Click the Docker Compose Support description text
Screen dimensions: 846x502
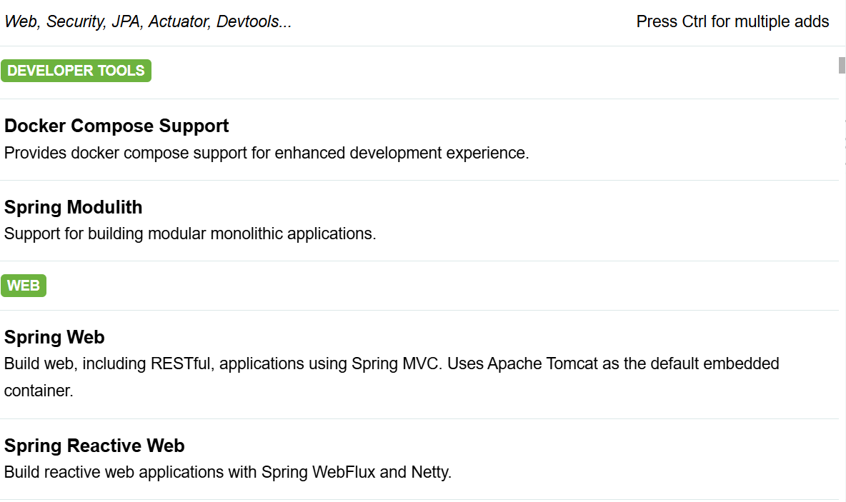pyautogui.click(x=267, y=153)
